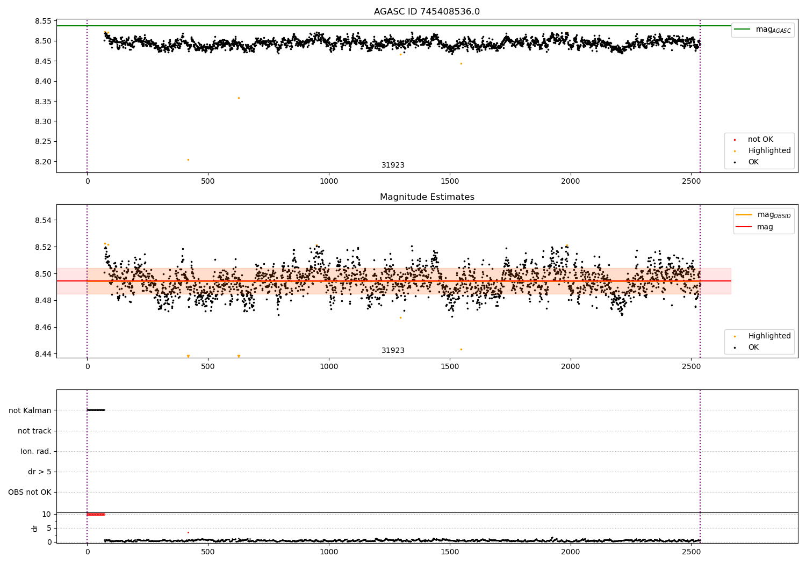Click the 8.25 y-axis tick label

(x=43, y=142)
